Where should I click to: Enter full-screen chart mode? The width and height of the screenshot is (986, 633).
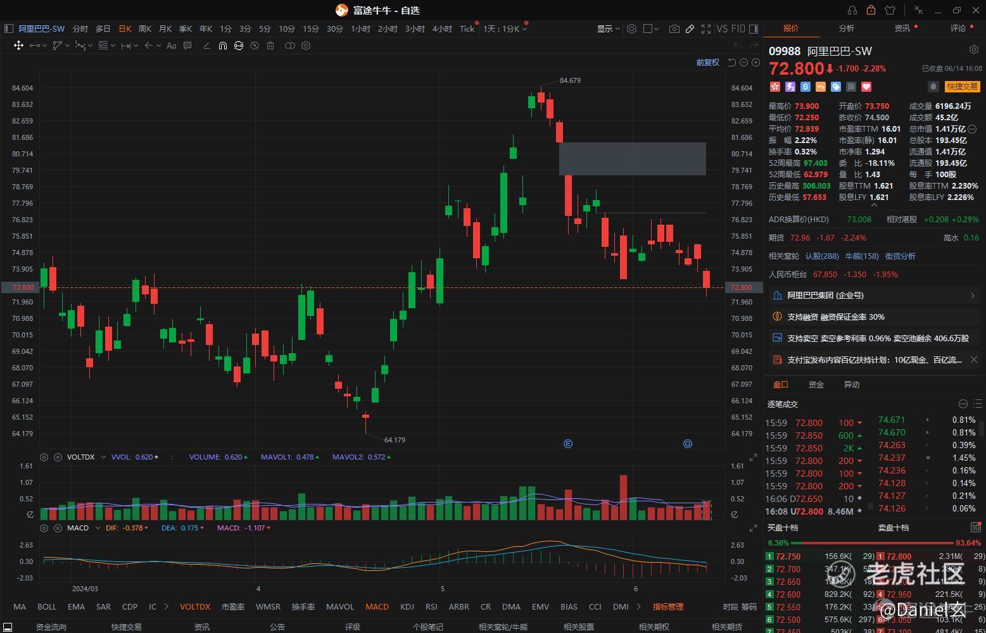706,28
